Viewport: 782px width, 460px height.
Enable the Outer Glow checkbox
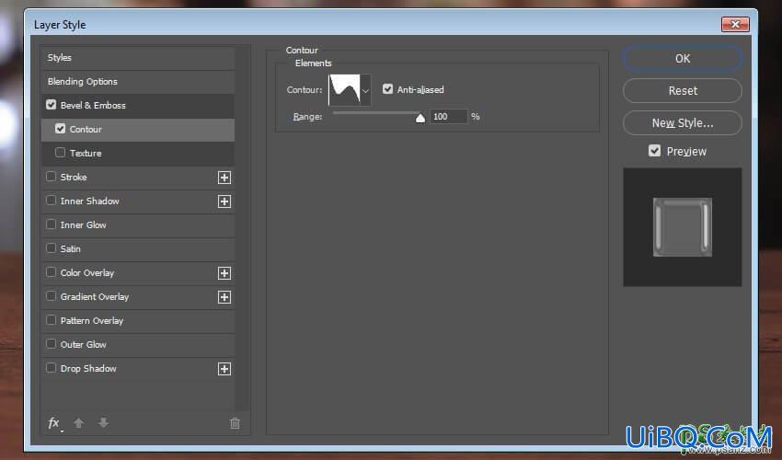point(51,344)
